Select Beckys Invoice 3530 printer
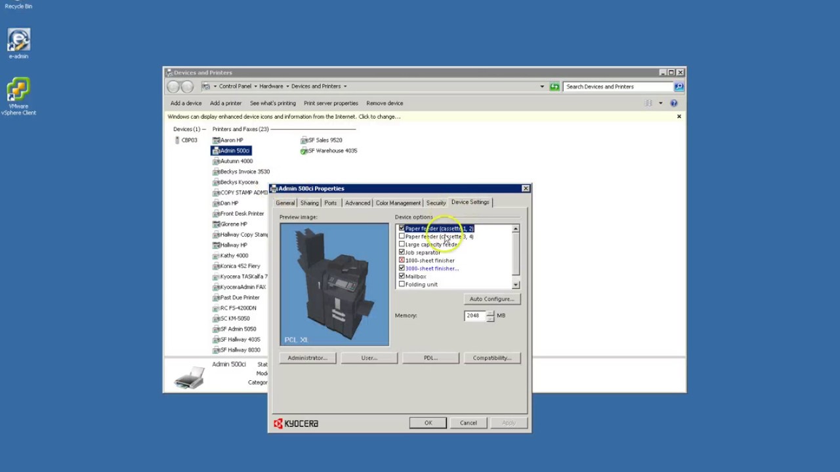The height and width of the screenshot is (472, 840). click(241, 172)
